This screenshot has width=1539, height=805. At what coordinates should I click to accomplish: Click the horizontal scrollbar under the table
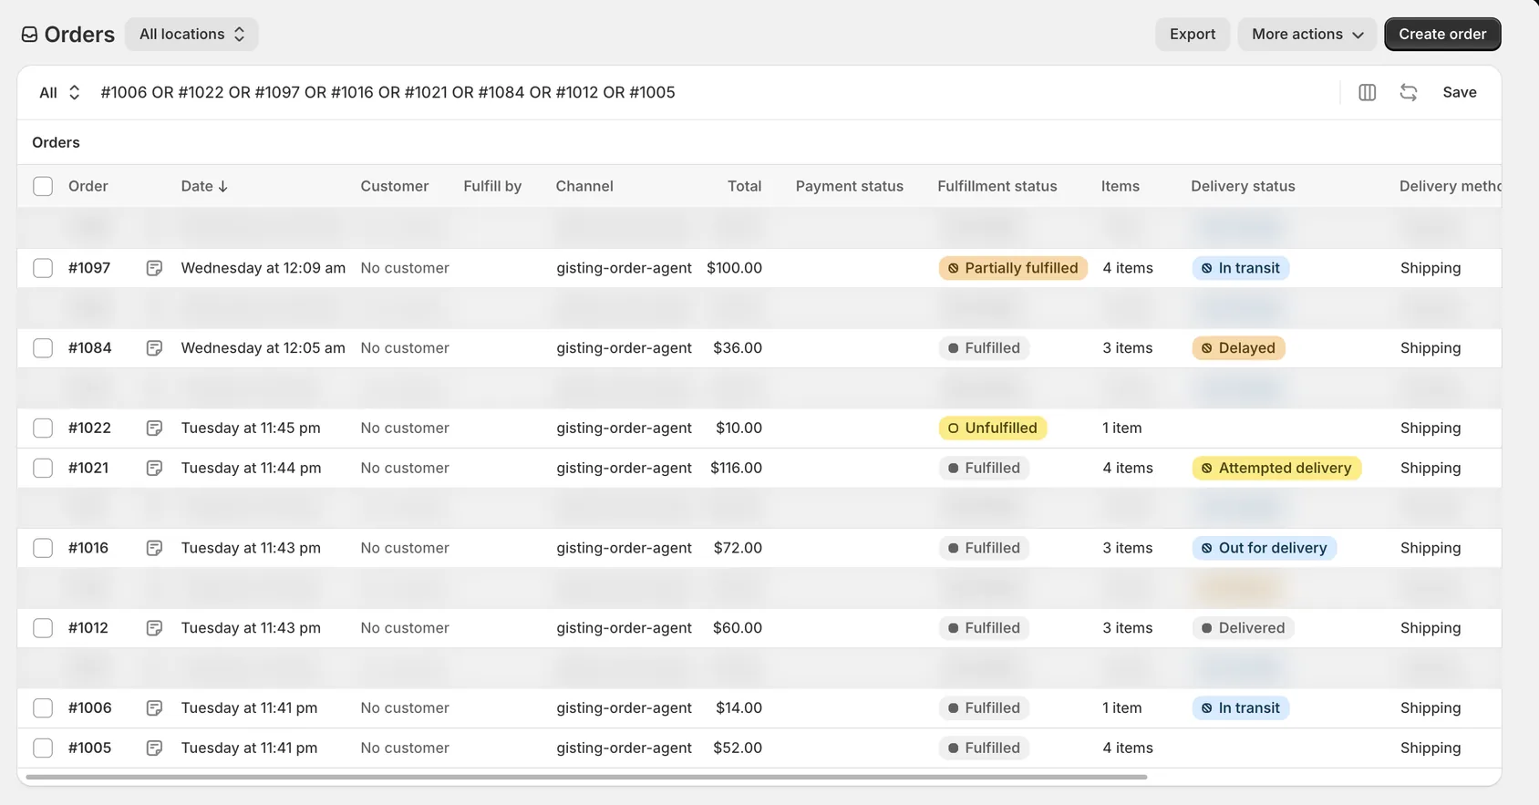click(x=586, y=777)
